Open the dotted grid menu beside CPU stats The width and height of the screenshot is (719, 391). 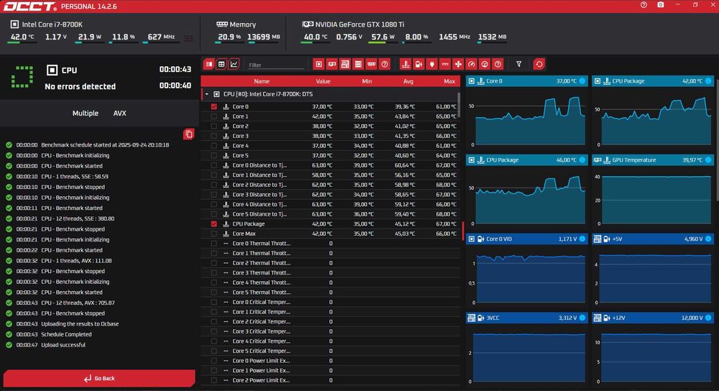click(188, 39)
